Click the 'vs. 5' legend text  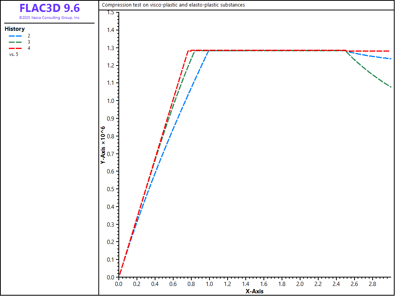14,54
